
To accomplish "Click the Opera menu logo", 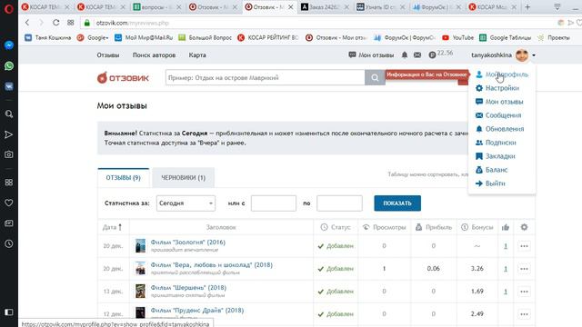I will (8, 8).
